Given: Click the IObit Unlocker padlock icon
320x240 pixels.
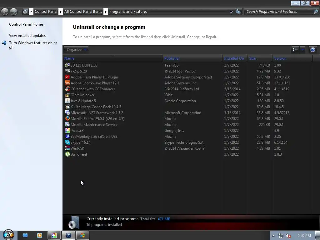Looking at the screenshot, I should click(x=67, y=95).
